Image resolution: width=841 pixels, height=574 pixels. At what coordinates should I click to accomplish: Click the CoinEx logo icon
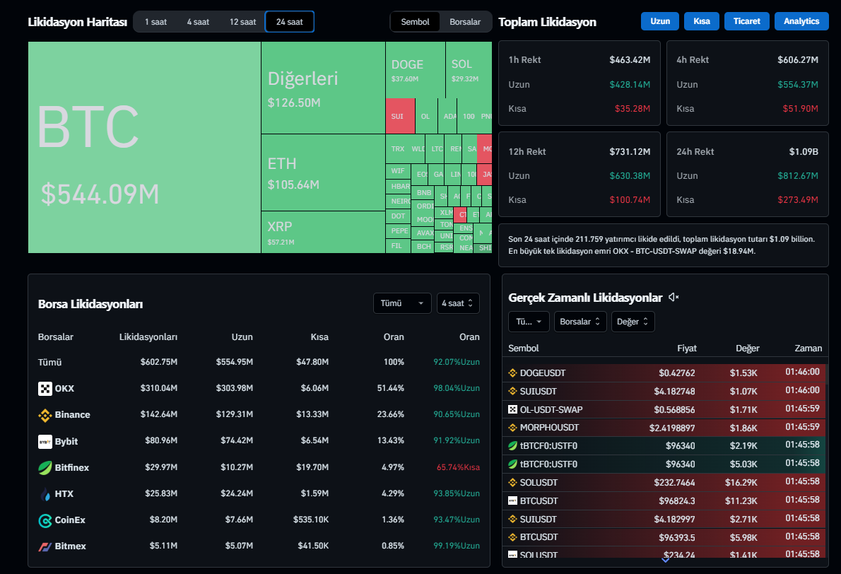45,520
